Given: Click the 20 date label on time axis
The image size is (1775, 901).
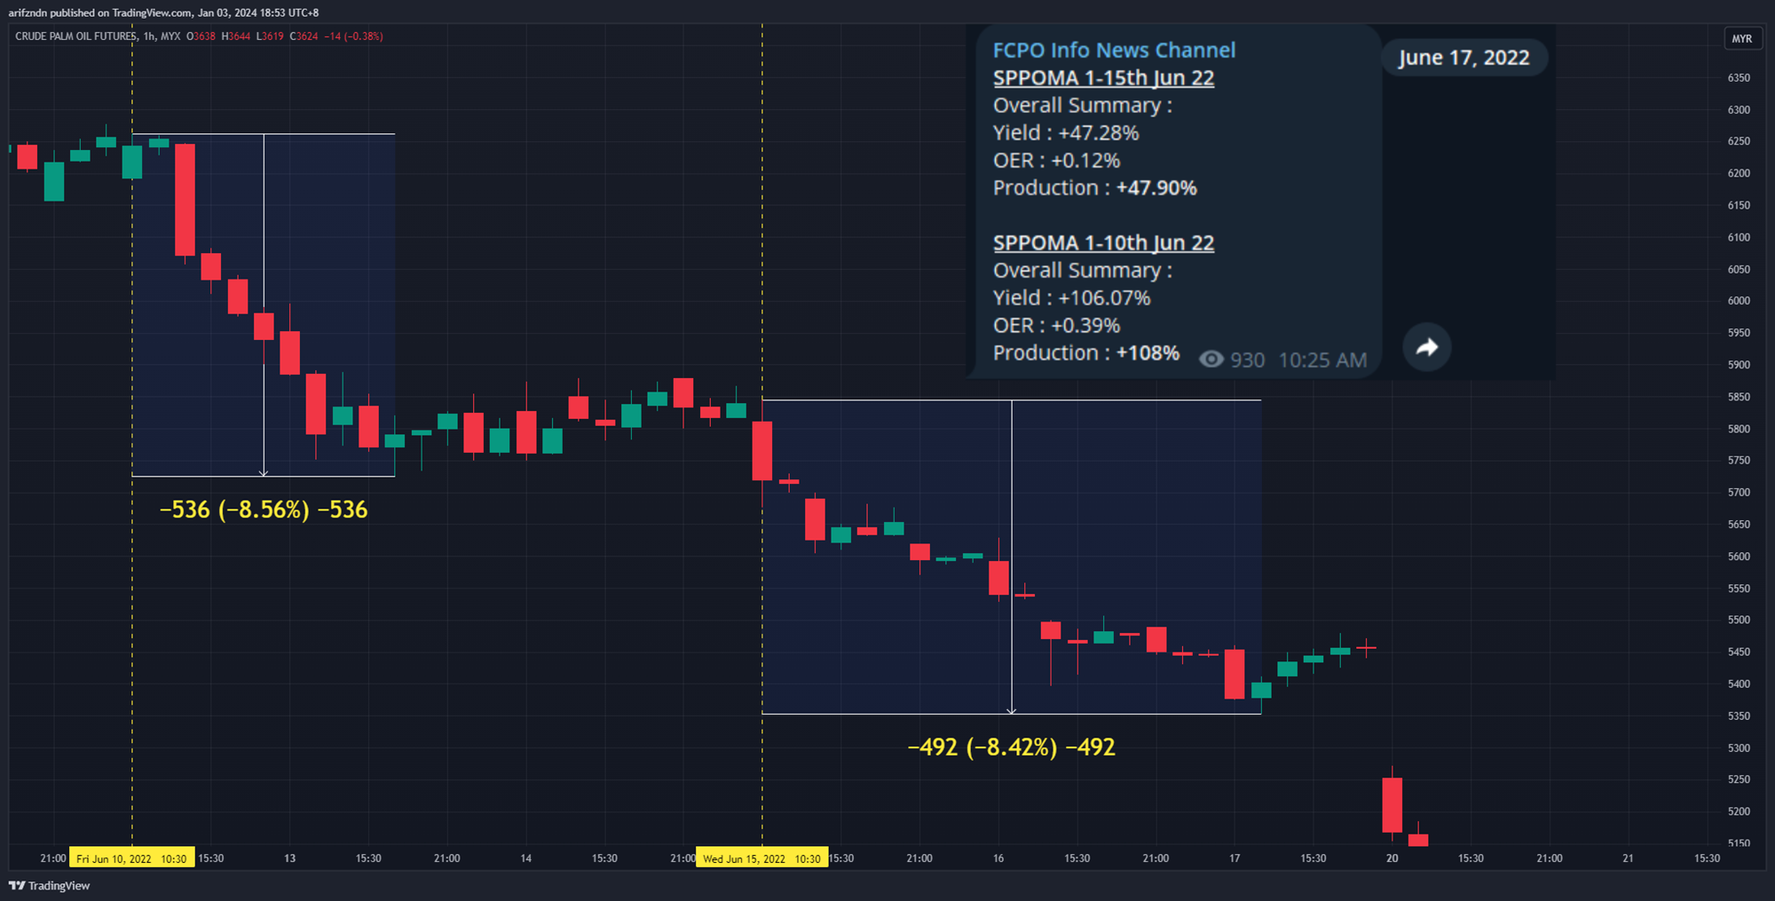Looking at the screenshot, I should click(1392, 858).
